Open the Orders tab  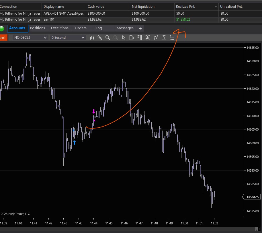click(x=81, y=28)
